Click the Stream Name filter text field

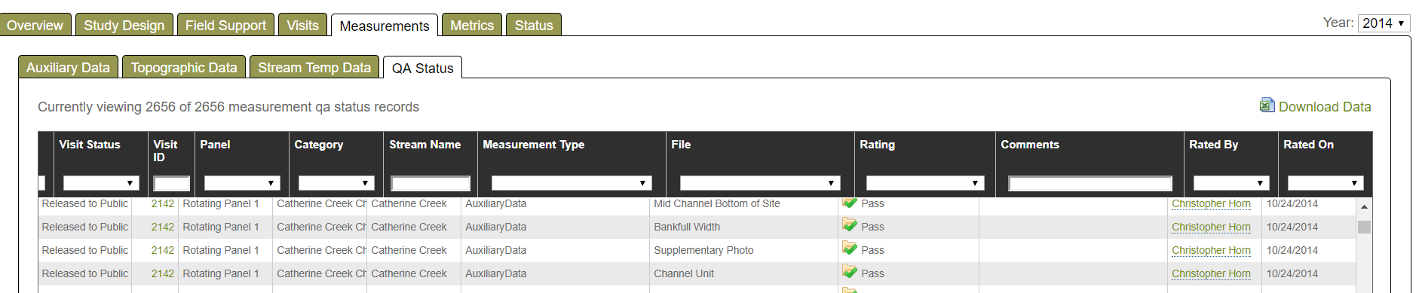[x=431, y=183]
